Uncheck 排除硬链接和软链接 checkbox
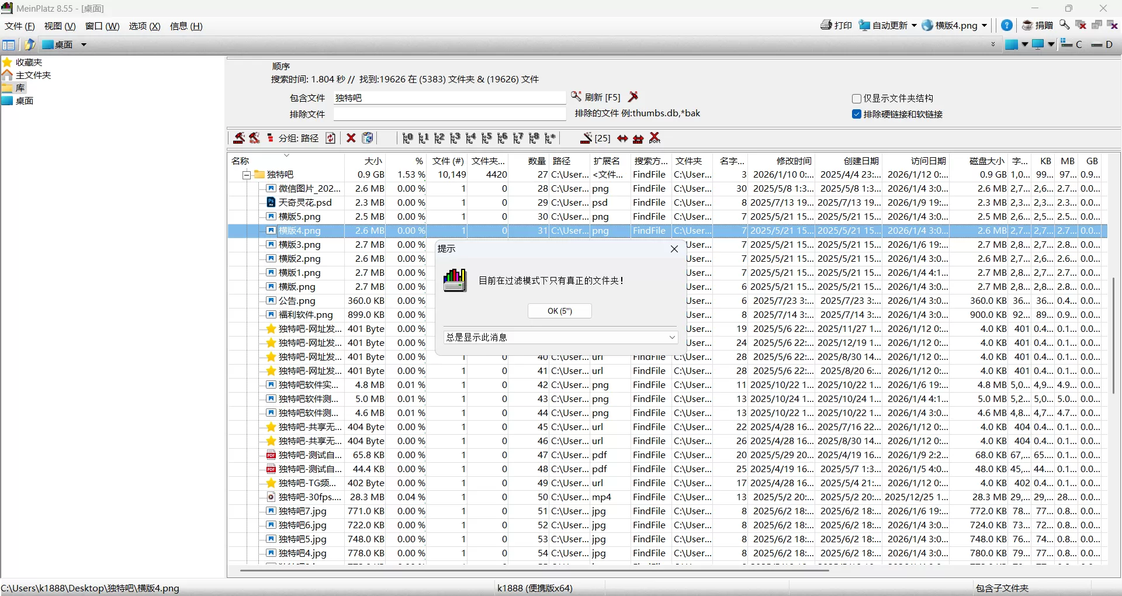The width and height of the screenshot is (1122, 596). [x=857, y=115]
